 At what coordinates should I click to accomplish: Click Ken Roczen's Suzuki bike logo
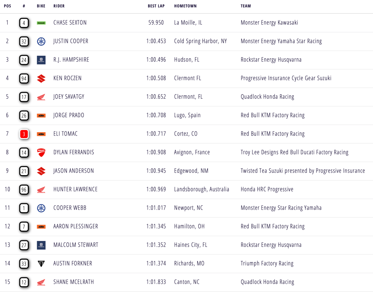pyautogui.click(x=41, y=78)
